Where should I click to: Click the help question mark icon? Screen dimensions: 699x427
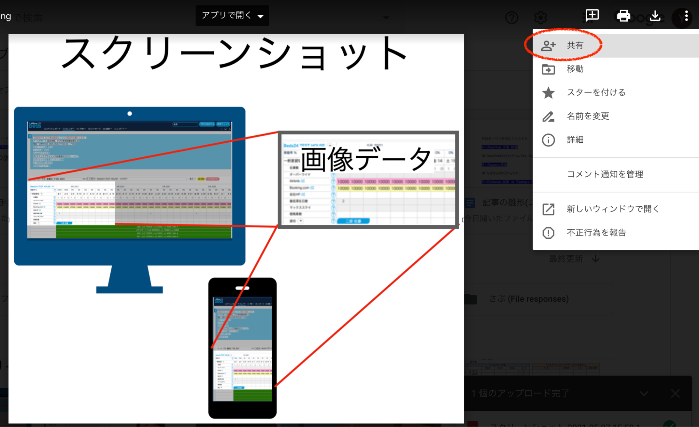click(x=512, y=17)
